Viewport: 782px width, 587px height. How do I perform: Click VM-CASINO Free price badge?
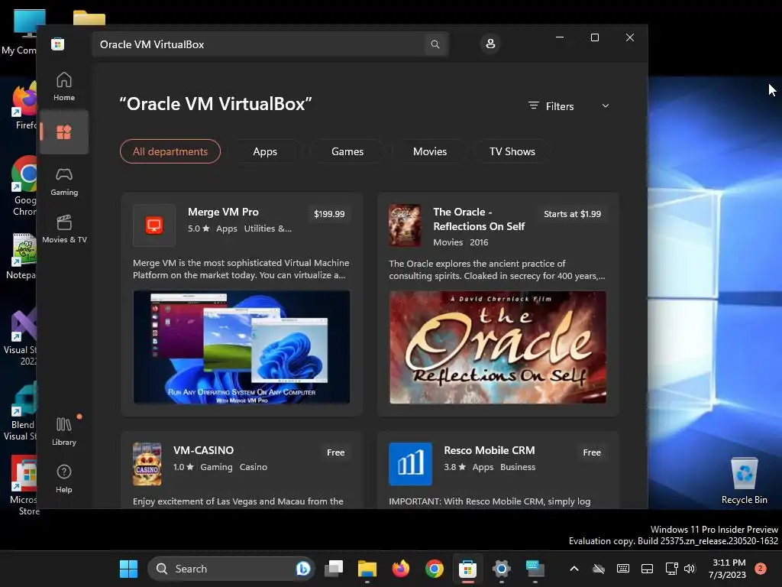pos(336,452)
